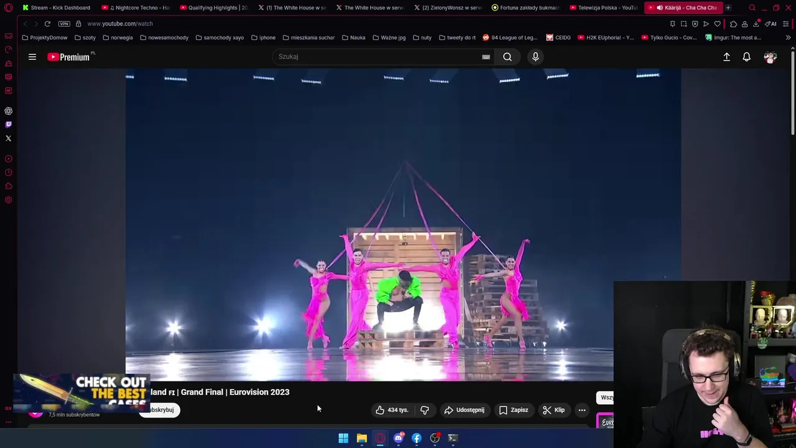The height and width of the screenshot is (448, 796).
Task: Open the sidebar player icon
Action: click(8, 159)
